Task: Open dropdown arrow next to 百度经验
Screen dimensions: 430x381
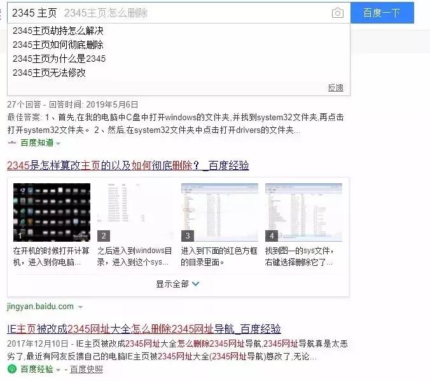Action: click(x=59, y=370)
